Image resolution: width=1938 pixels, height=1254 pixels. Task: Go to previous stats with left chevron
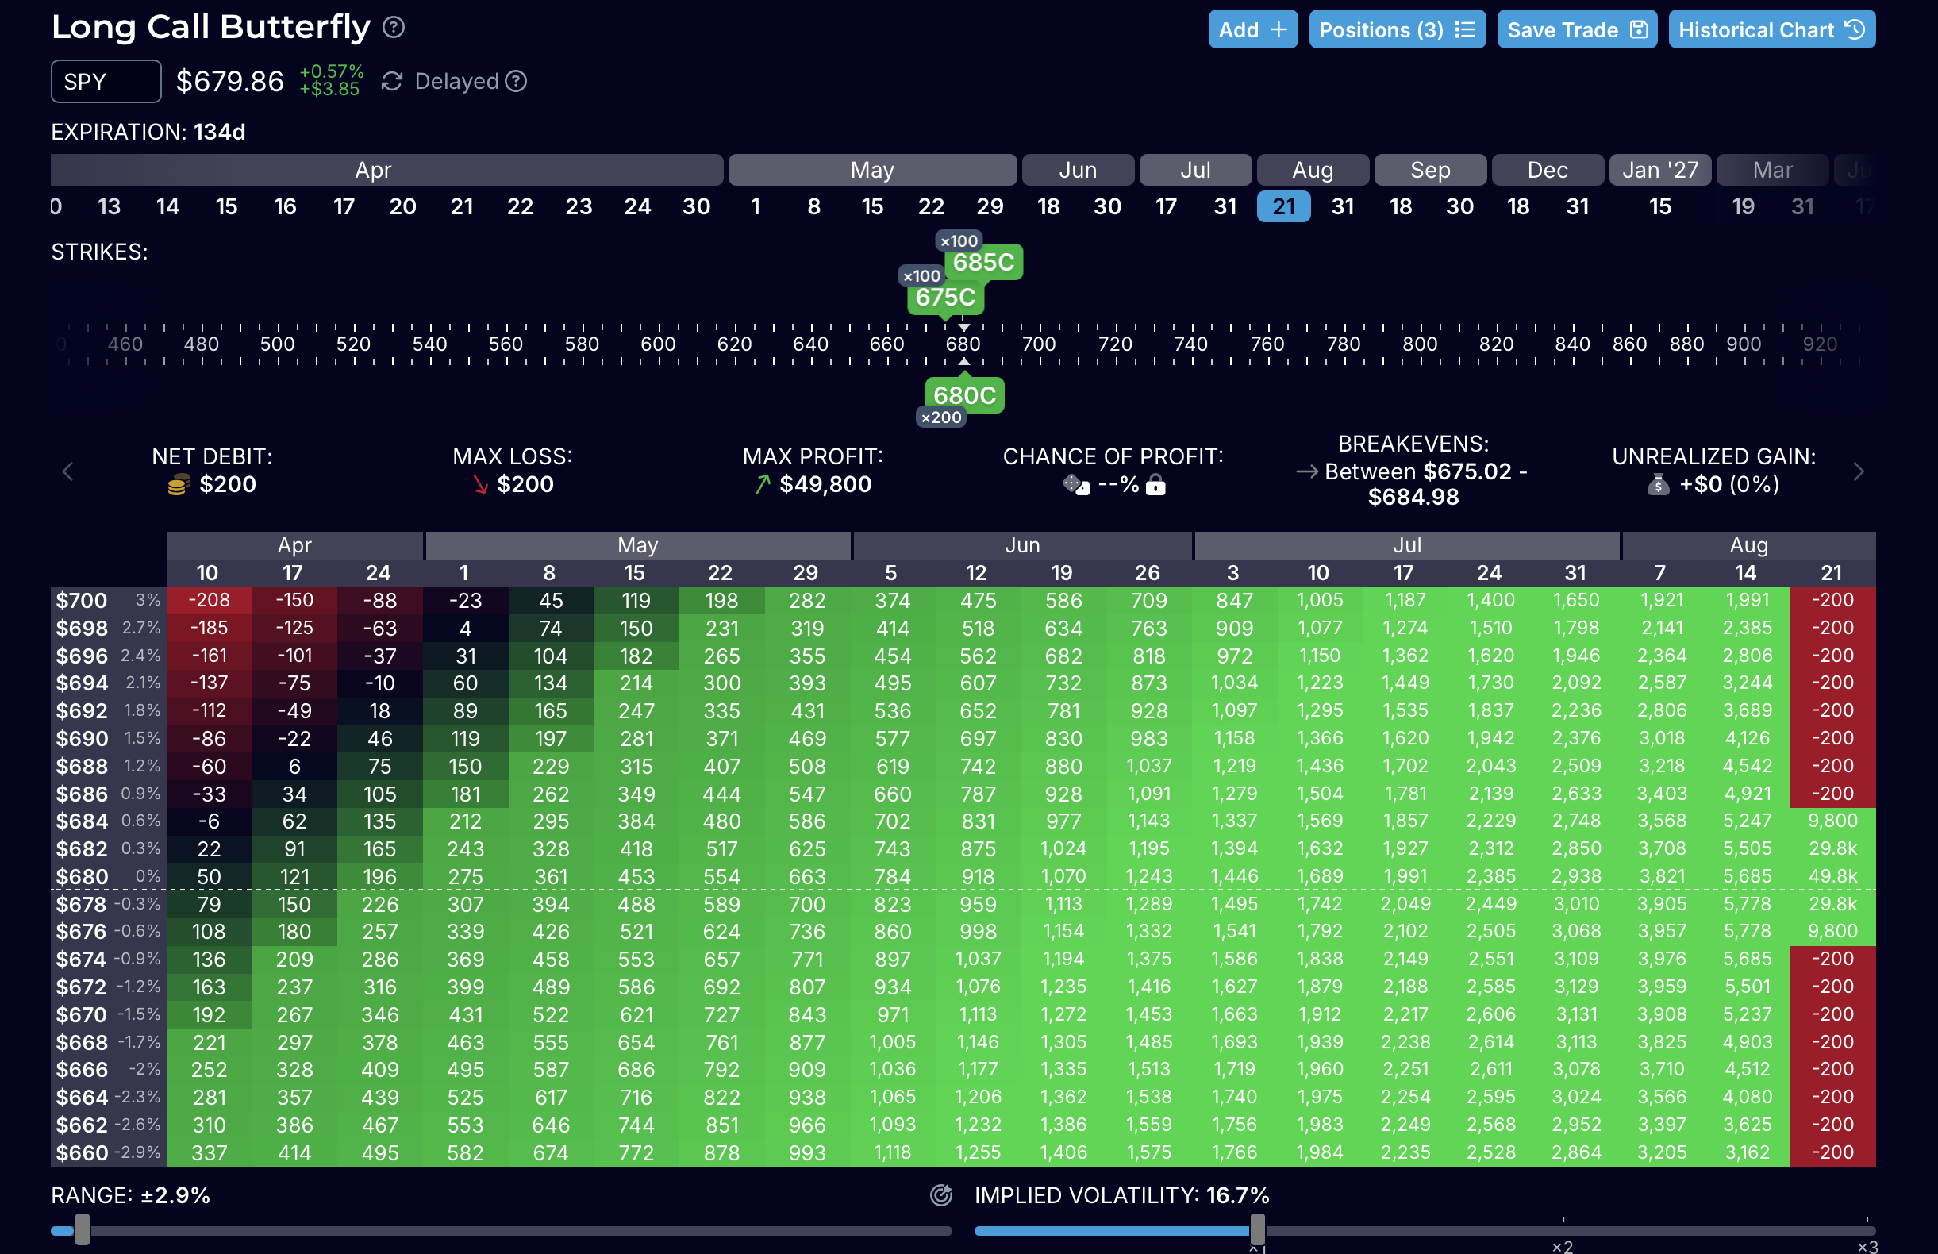[68, 471]
